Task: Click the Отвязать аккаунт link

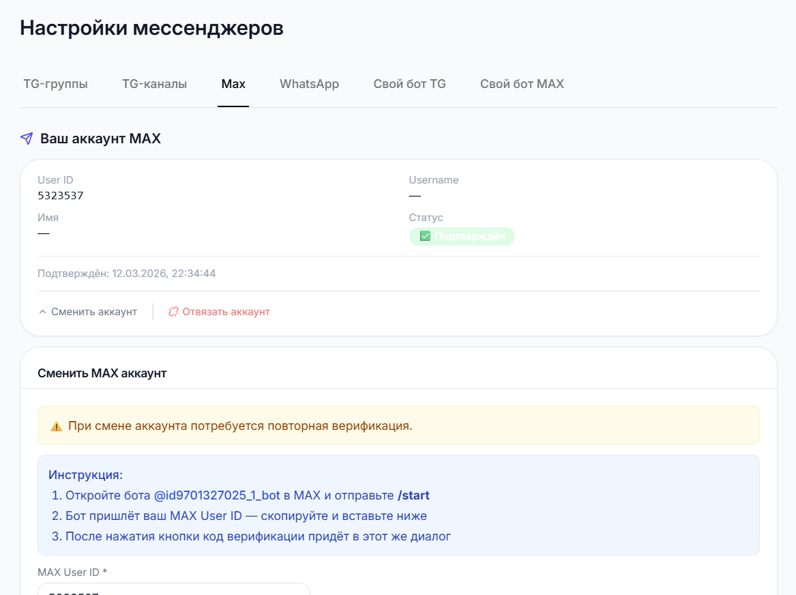Action: tap(219, 312)
